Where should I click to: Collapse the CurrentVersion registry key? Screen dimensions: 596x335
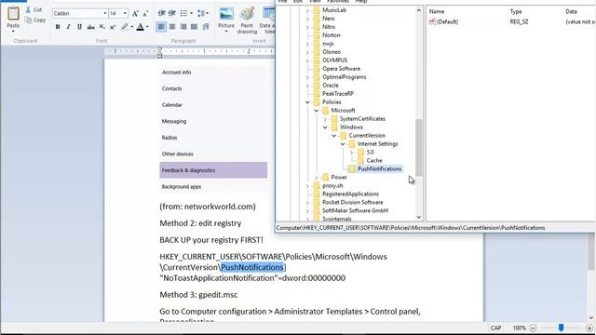click(x=333, y=136)
